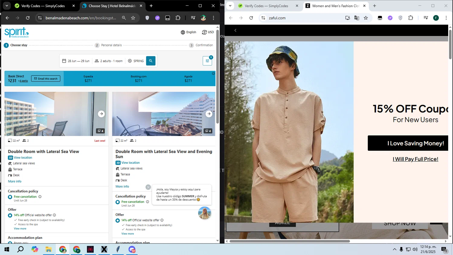
Task: Open new tab in hotel browser window
Action: click(151, 6)
